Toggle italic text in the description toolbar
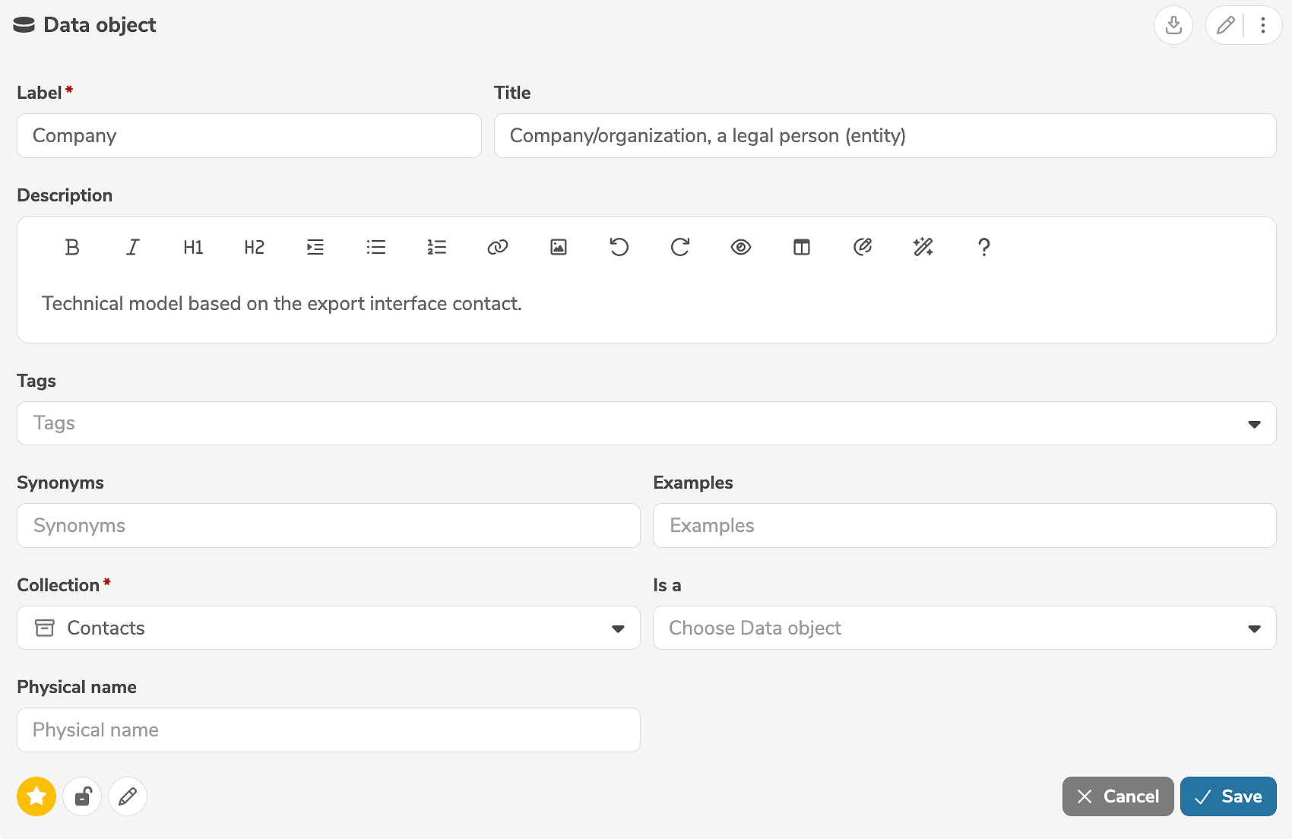1292x839 pixels. pyautogui.click(x=133, y=247)
